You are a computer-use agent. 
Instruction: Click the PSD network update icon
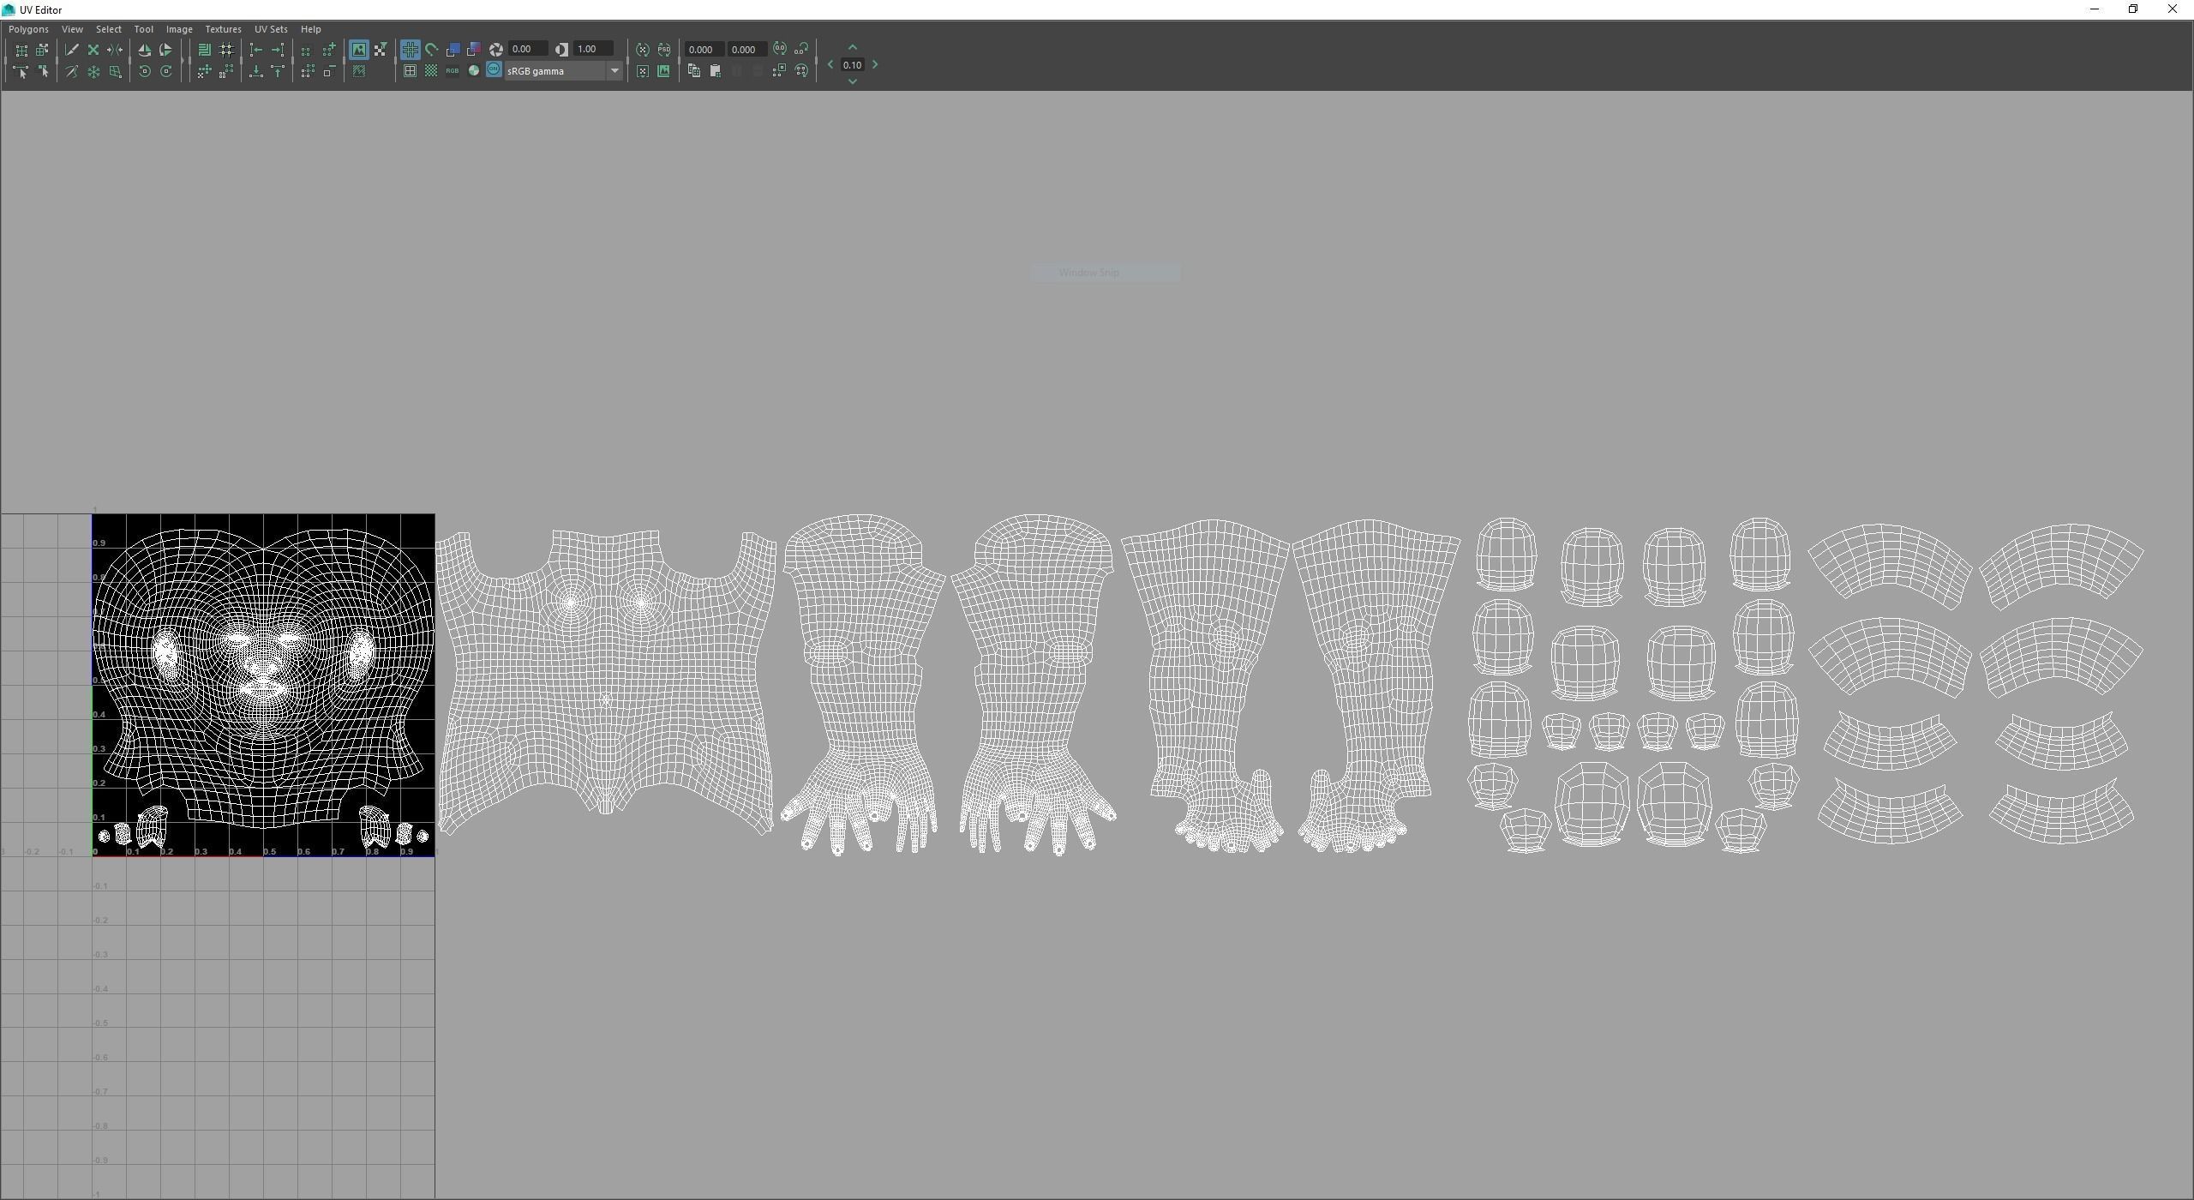tap(664, 50)
